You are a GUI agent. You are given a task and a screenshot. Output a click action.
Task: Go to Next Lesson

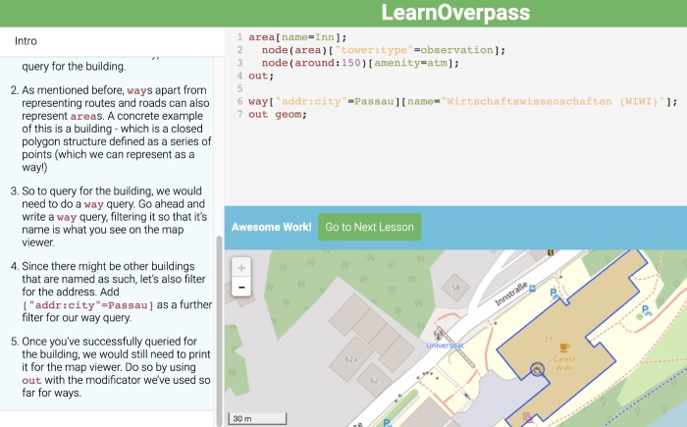369,228
